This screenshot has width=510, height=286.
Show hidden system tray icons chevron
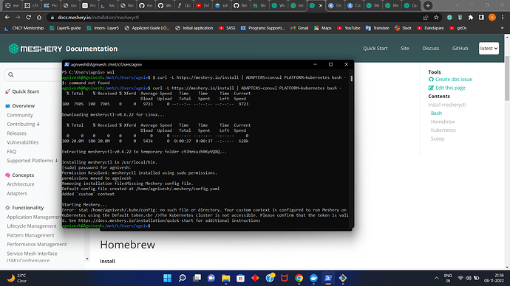pyautogui.click(x=437, y=278)
